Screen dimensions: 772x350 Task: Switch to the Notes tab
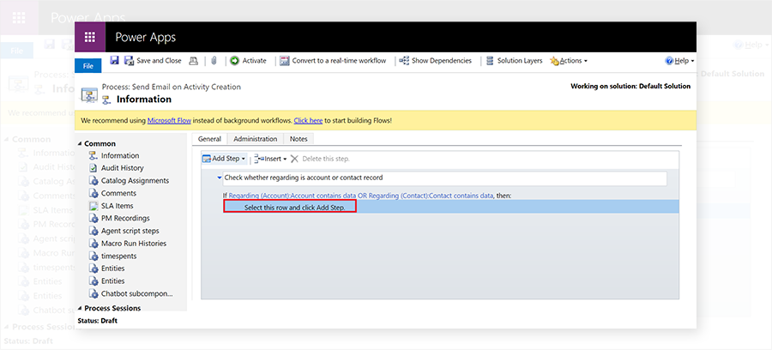pyautogui.click(x=299, y=139)
